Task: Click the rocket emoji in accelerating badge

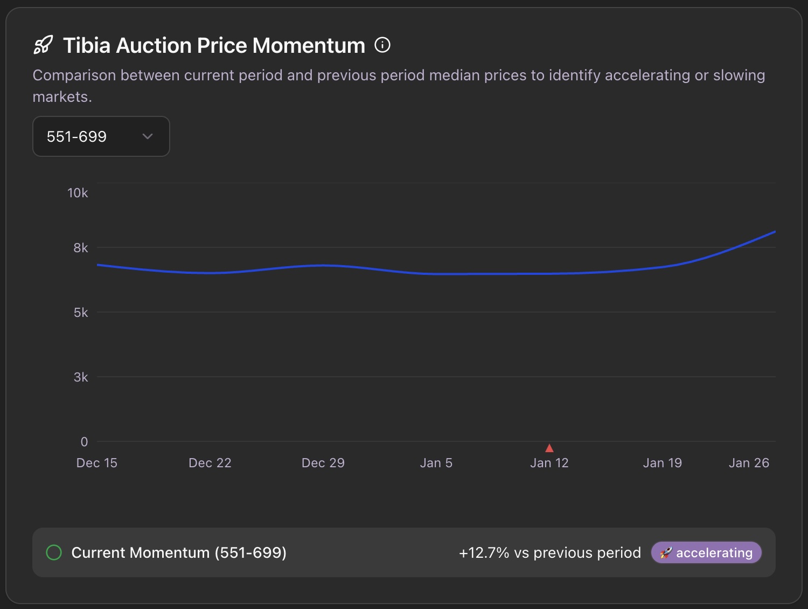Action: tap(666, 553)
